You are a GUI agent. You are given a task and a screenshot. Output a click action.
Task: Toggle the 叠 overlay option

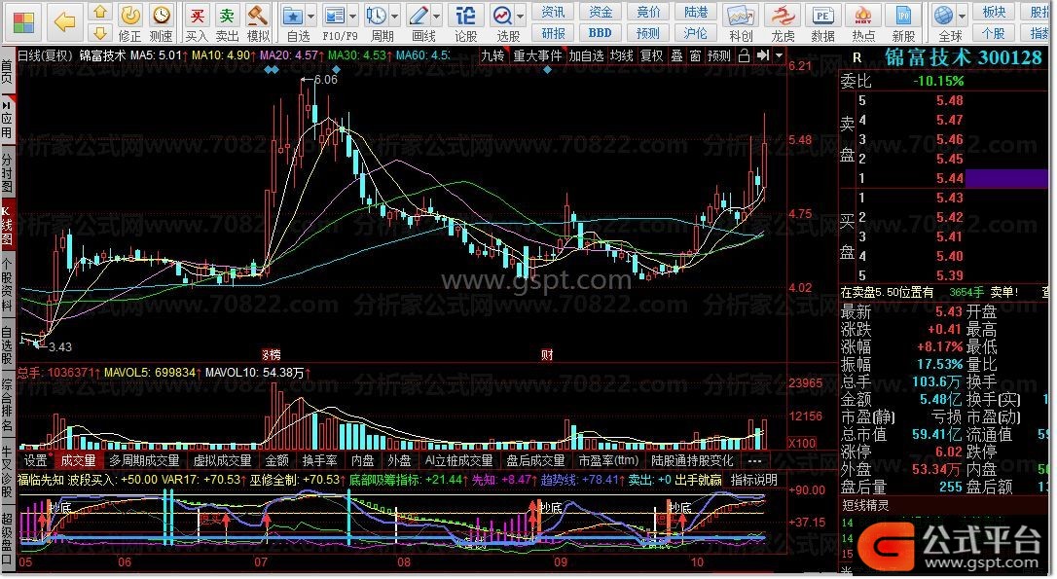(x=676, y=55)
